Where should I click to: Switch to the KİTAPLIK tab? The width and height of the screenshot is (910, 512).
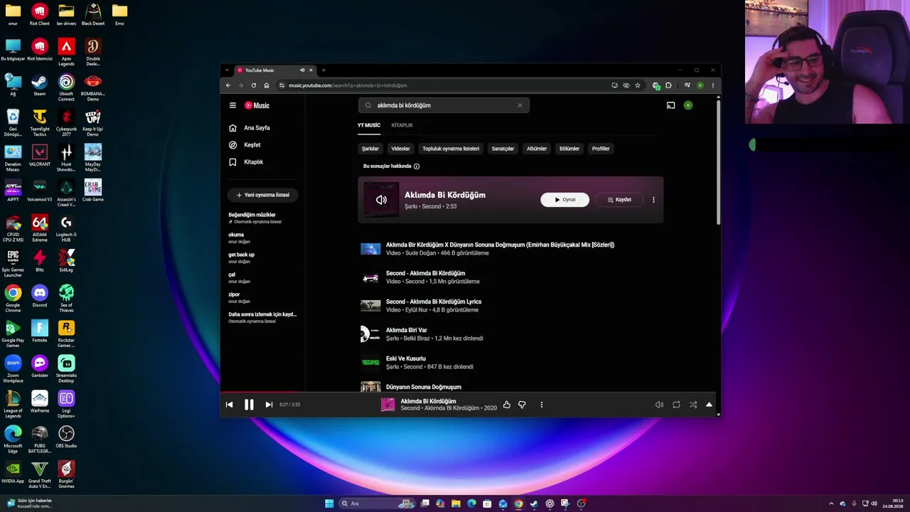pos(402,125)
